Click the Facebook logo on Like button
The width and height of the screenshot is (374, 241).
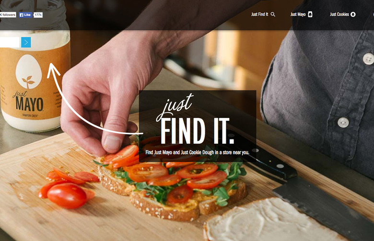click(21, 15)
